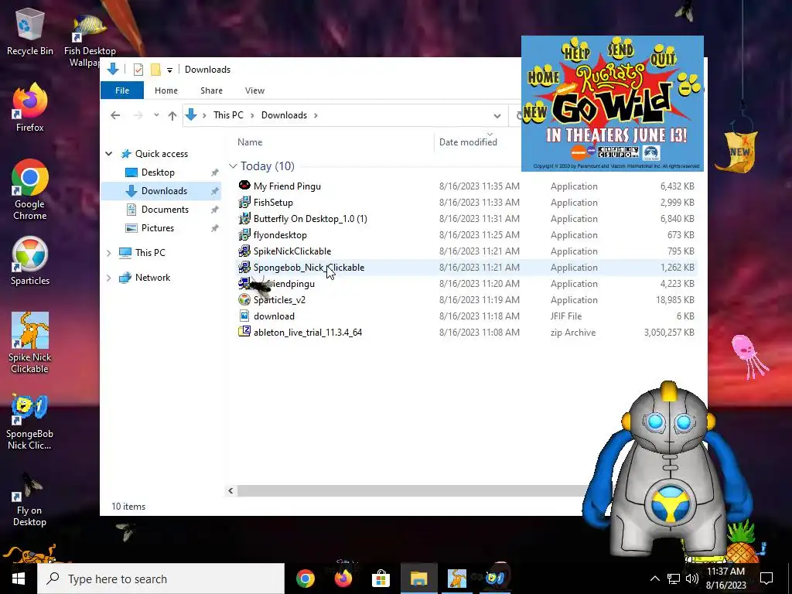The height and width of the screenshot is (594, 792).
Task: Open the Recycle Bin desktop icon
Action: 30,30
